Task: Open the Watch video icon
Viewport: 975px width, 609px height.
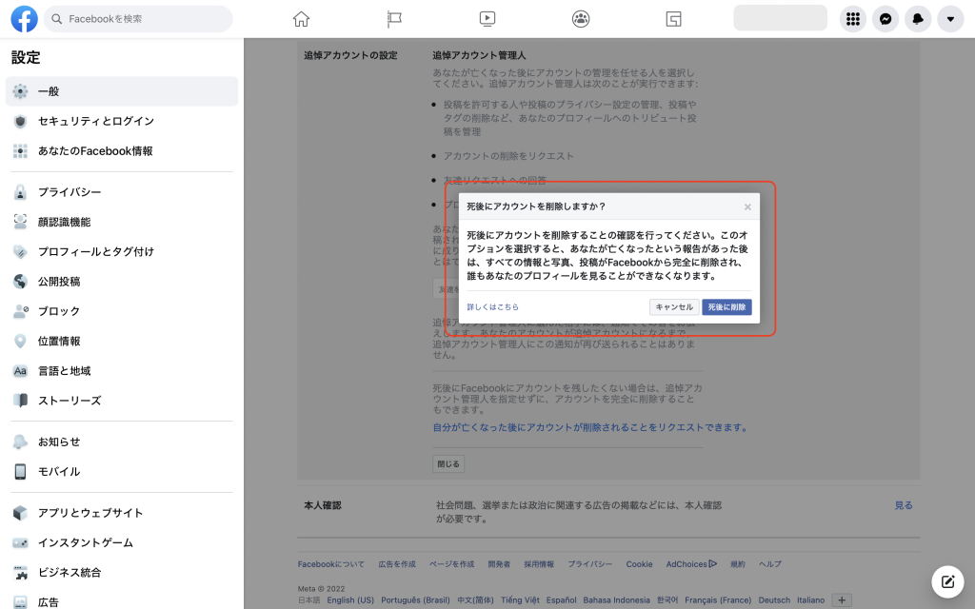Action: (487, 19)
